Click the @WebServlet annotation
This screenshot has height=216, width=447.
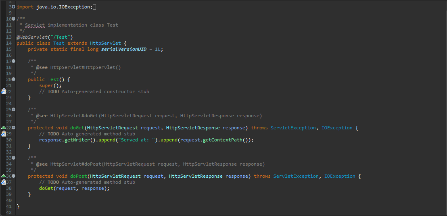[x=30, y=37]
